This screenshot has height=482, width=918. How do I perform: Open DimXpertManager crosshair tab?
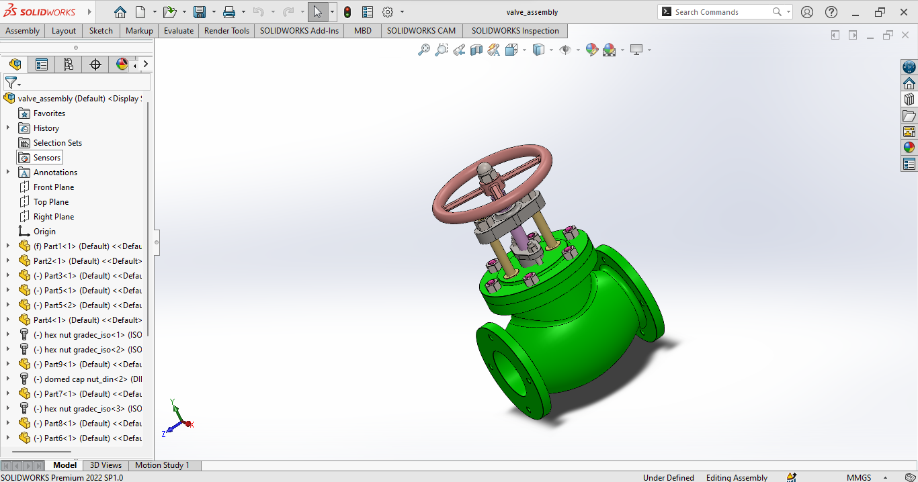[95, 64]
